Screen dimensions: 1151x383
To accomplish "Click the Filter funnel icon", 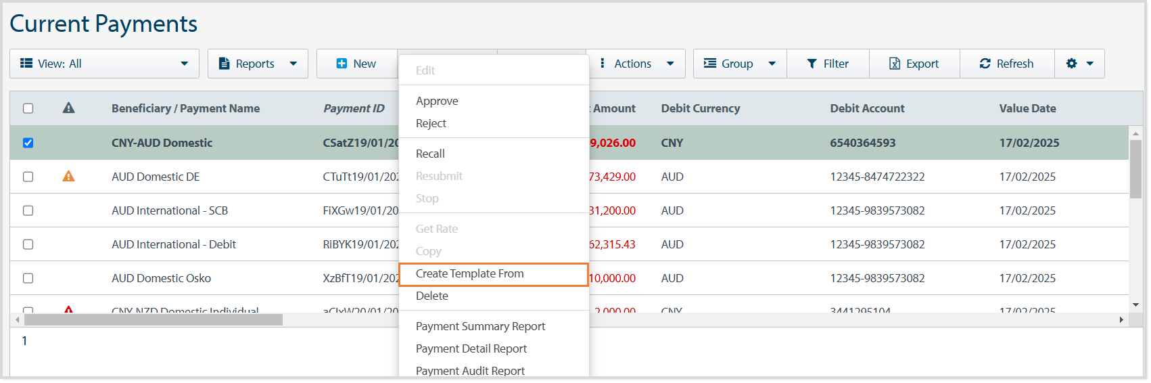I will [x=812, y=64].
